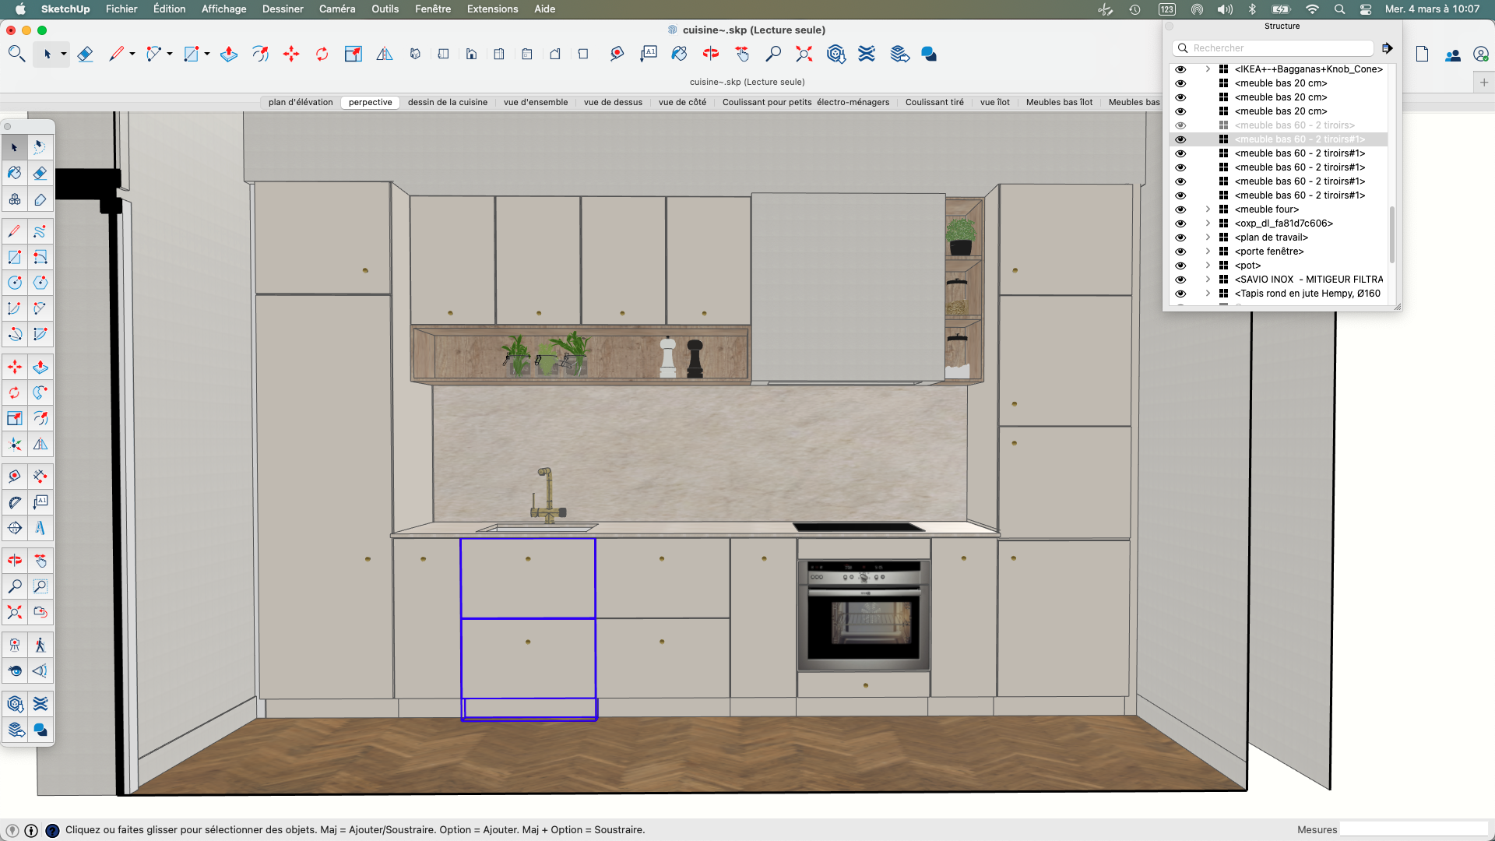Click the Rechercher field in Structure panel
This screenshot has width=1495, height=841.
point(1272,48)
